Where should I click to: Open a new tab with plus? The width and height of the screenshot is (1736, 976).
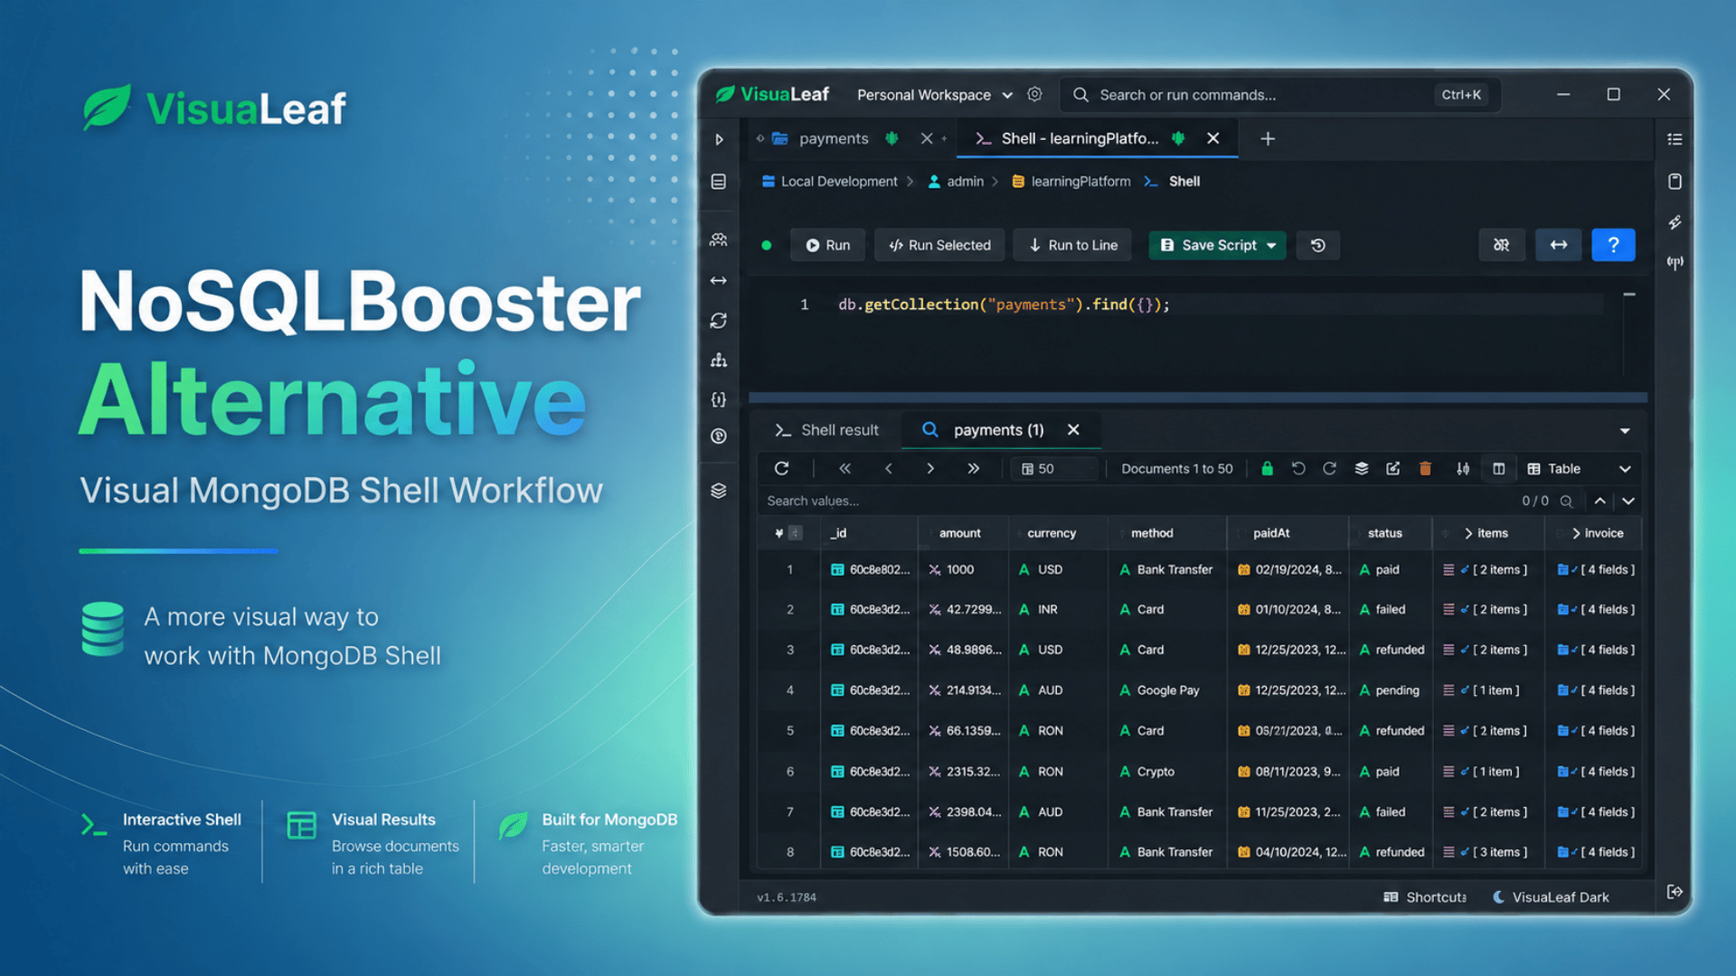click(x=1268, y=138)
